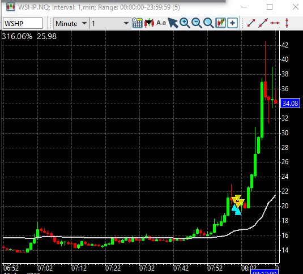This screenshot has height=274, width=303.
Task: Open the date/time range calendar icon
Action: [x=137, y=23]
